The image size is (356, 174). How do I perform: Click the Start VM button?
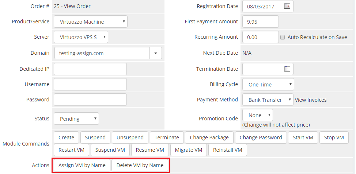point(303,138)
